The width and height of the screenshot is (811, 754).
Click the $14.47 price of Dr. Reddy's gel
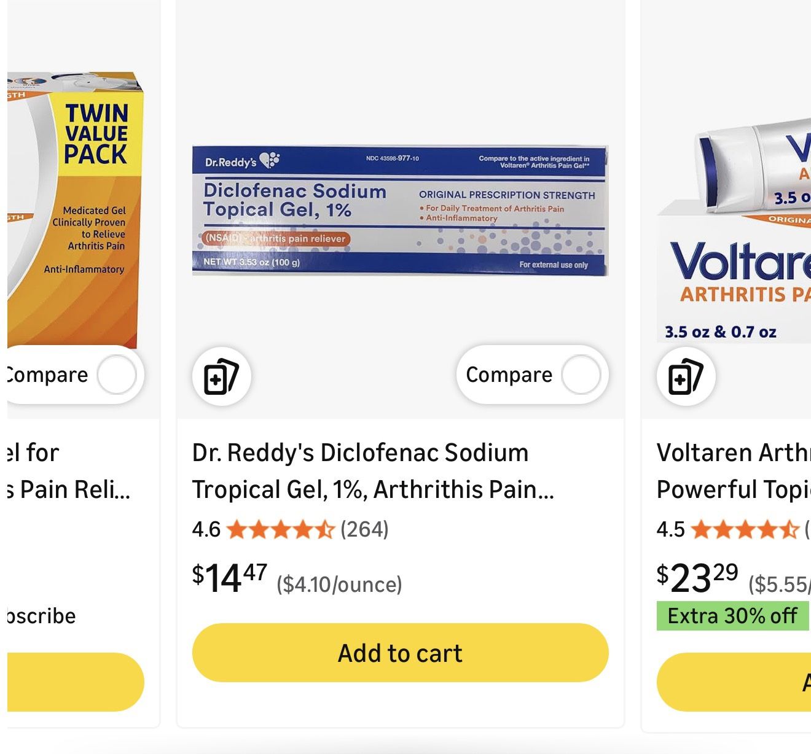point(229,578)
